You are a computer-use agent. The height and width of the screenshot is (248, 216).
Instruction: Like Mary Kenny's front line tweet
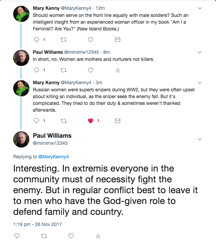click(x=91, y=40)
